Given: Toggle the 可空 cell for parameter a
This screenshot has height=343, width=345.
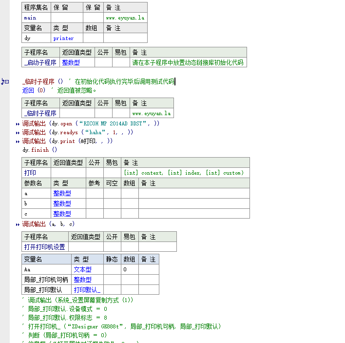Looking at the screenshot, I should (x=112, y=193).
